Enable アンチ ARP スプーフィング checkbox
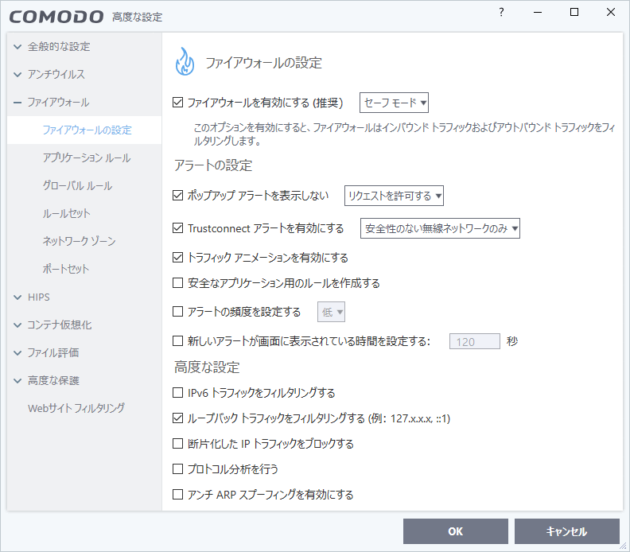The image size is (630, 552). coord(178,495)
